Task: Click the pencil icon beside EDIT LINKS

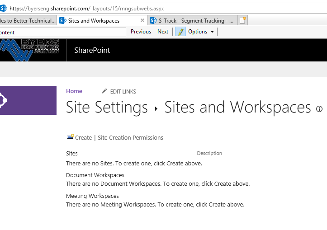Action: (104, 91)
